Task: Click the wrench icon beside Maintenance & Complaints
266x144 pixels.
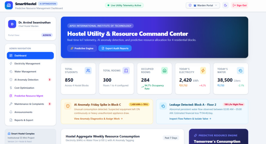Action: point(11,104)
